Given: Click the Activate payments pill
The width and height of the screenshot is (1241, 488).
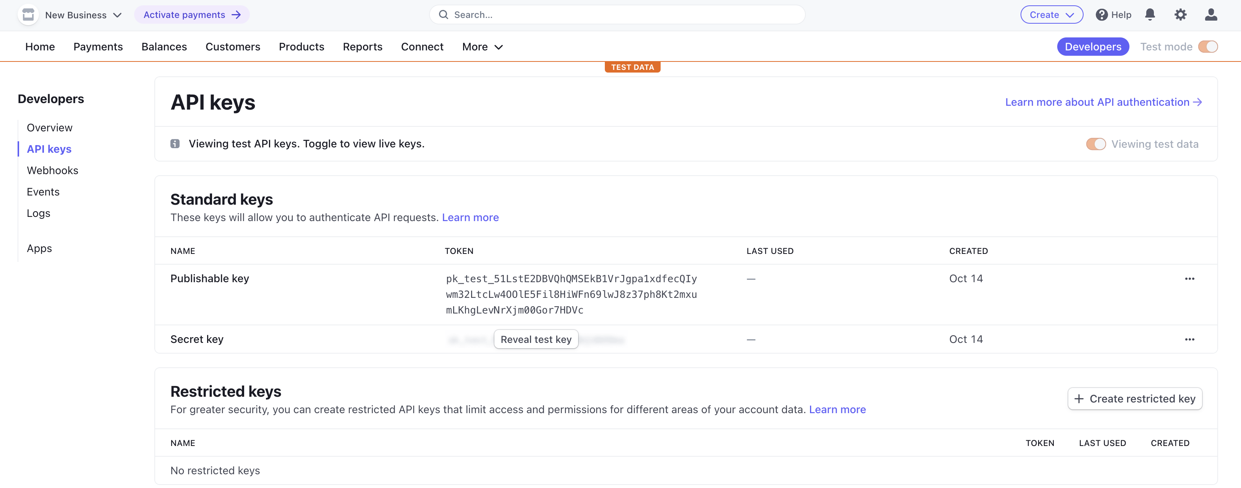Looking at the screenshot, I should click(x=191, y=15).
